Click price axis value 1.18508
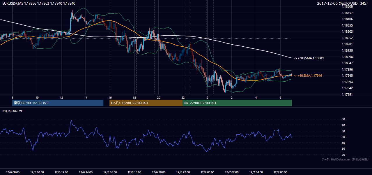The width and height of the screenshot is (372, 175). click(347, 6)
